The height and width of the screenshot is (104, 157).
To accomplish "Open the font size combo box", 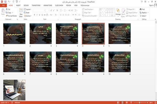I will [48, 10].
